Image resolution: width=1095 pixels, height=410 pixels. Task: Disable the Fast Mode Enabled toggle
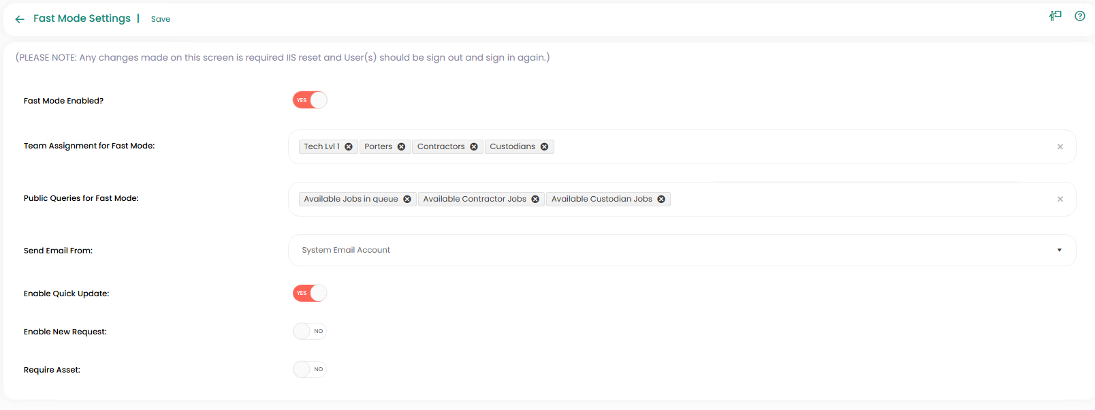[310, 100]
